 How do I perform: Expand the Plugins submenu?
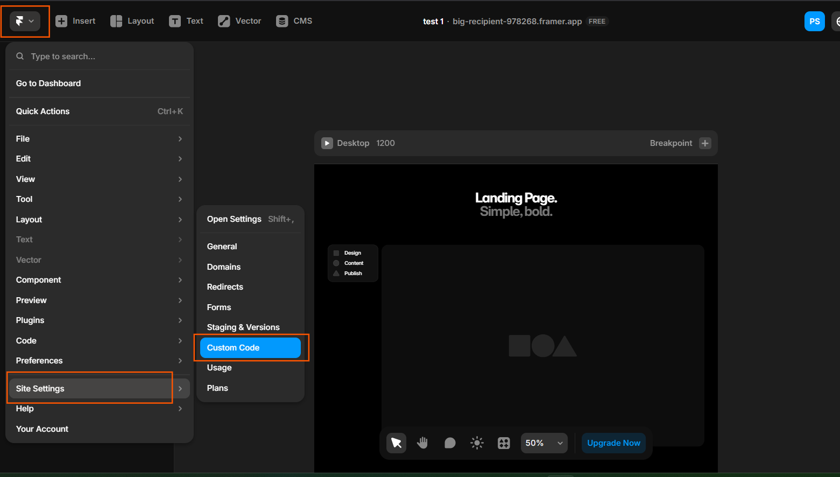click(99, 320)
